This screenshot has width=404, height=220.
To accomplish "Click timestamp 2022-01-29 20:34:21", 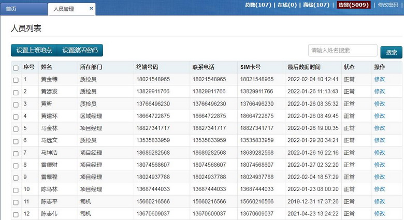I will [x=313, y=140].
